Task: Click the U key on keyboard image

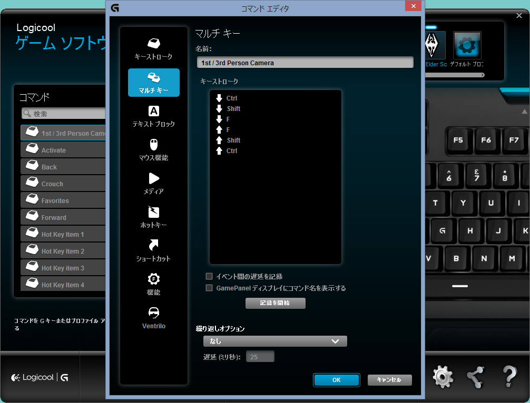Action: pos(491,203)
